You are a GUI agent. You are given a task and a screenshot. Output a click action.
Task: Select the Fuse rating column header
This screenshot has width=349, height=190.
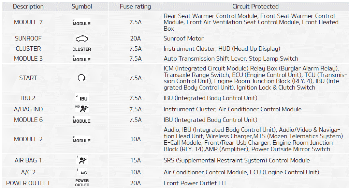tap(135, 6)
